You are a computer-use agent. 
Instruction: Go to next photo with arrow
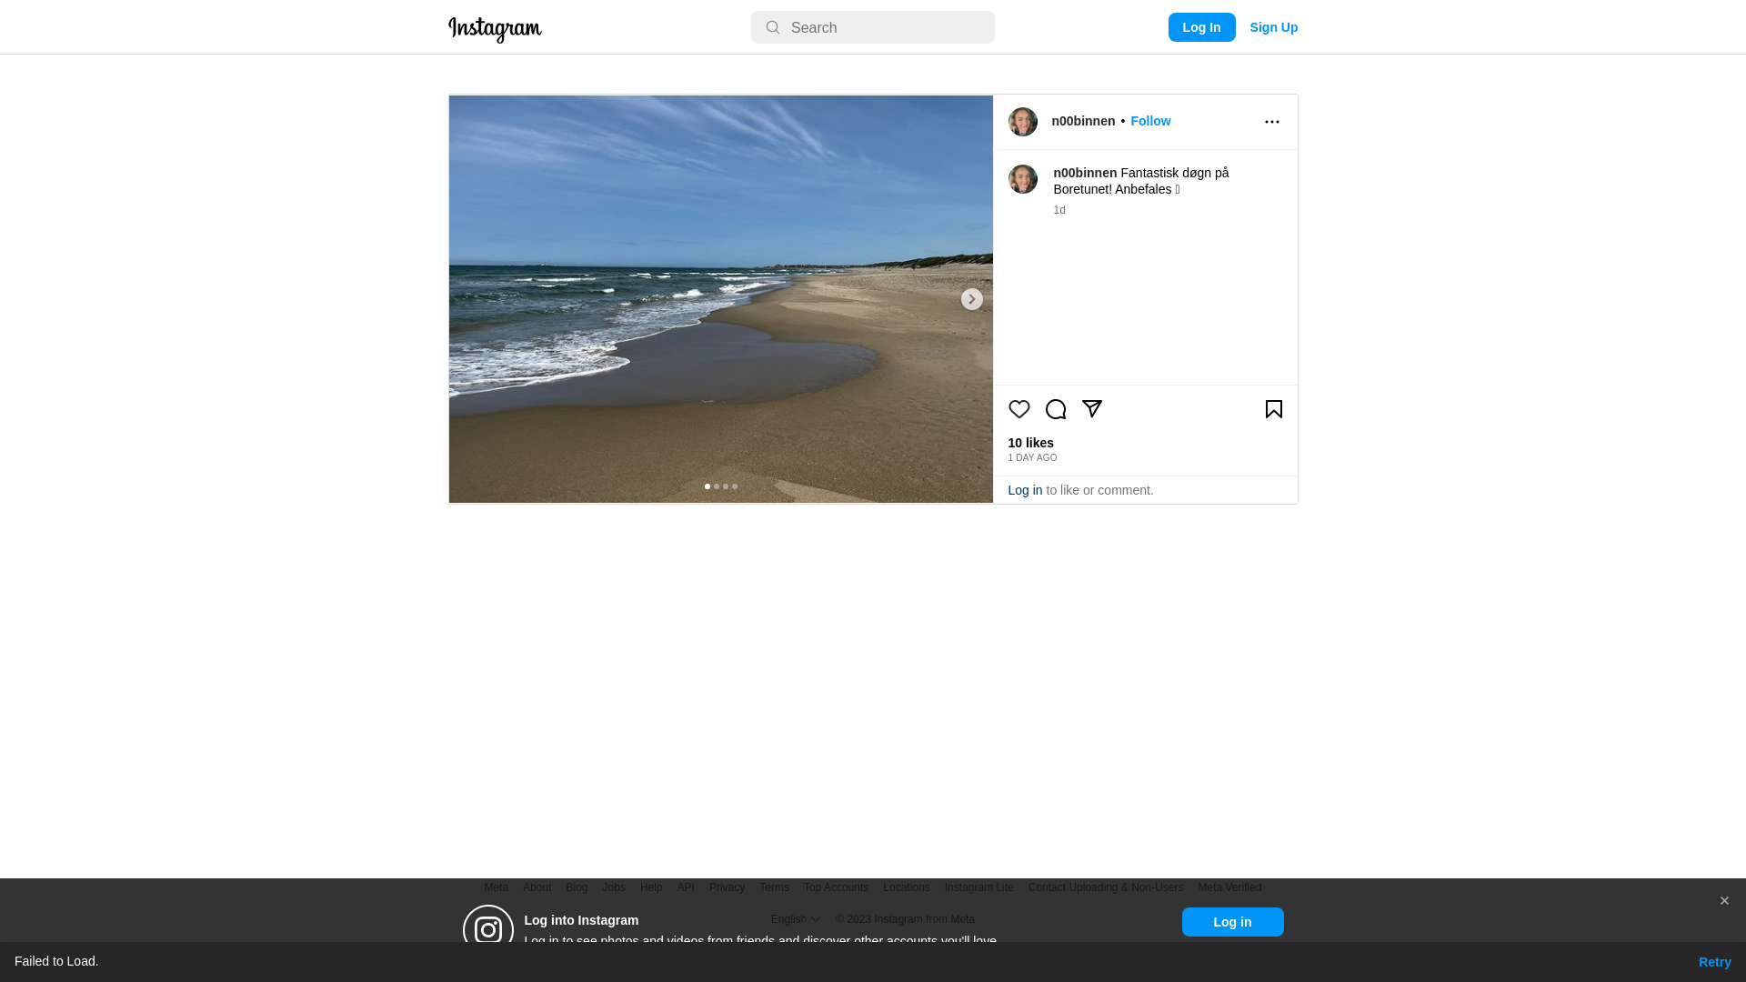pos(972,299)
